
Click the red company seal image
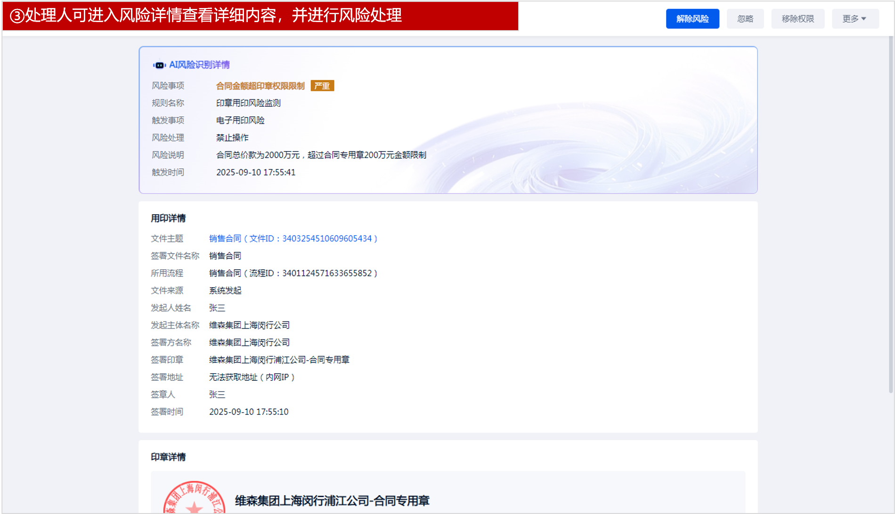[x=194, y=499]
